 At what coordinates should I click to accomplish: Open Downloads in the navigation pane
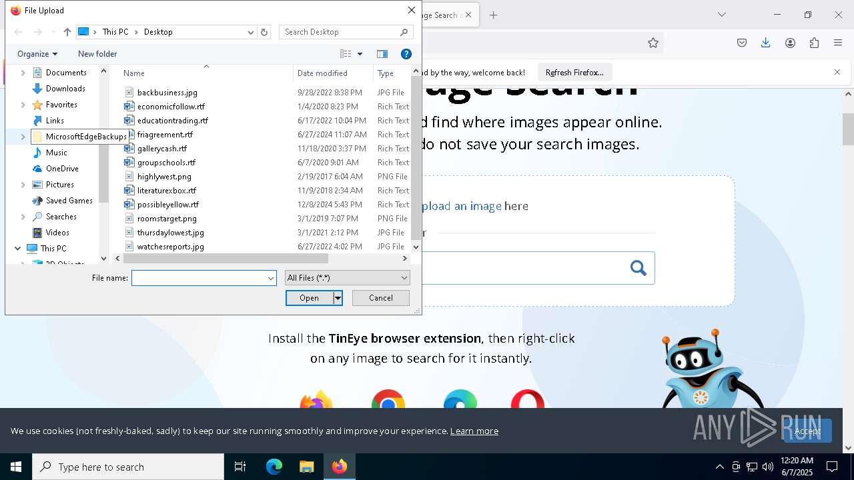(65, 89)
